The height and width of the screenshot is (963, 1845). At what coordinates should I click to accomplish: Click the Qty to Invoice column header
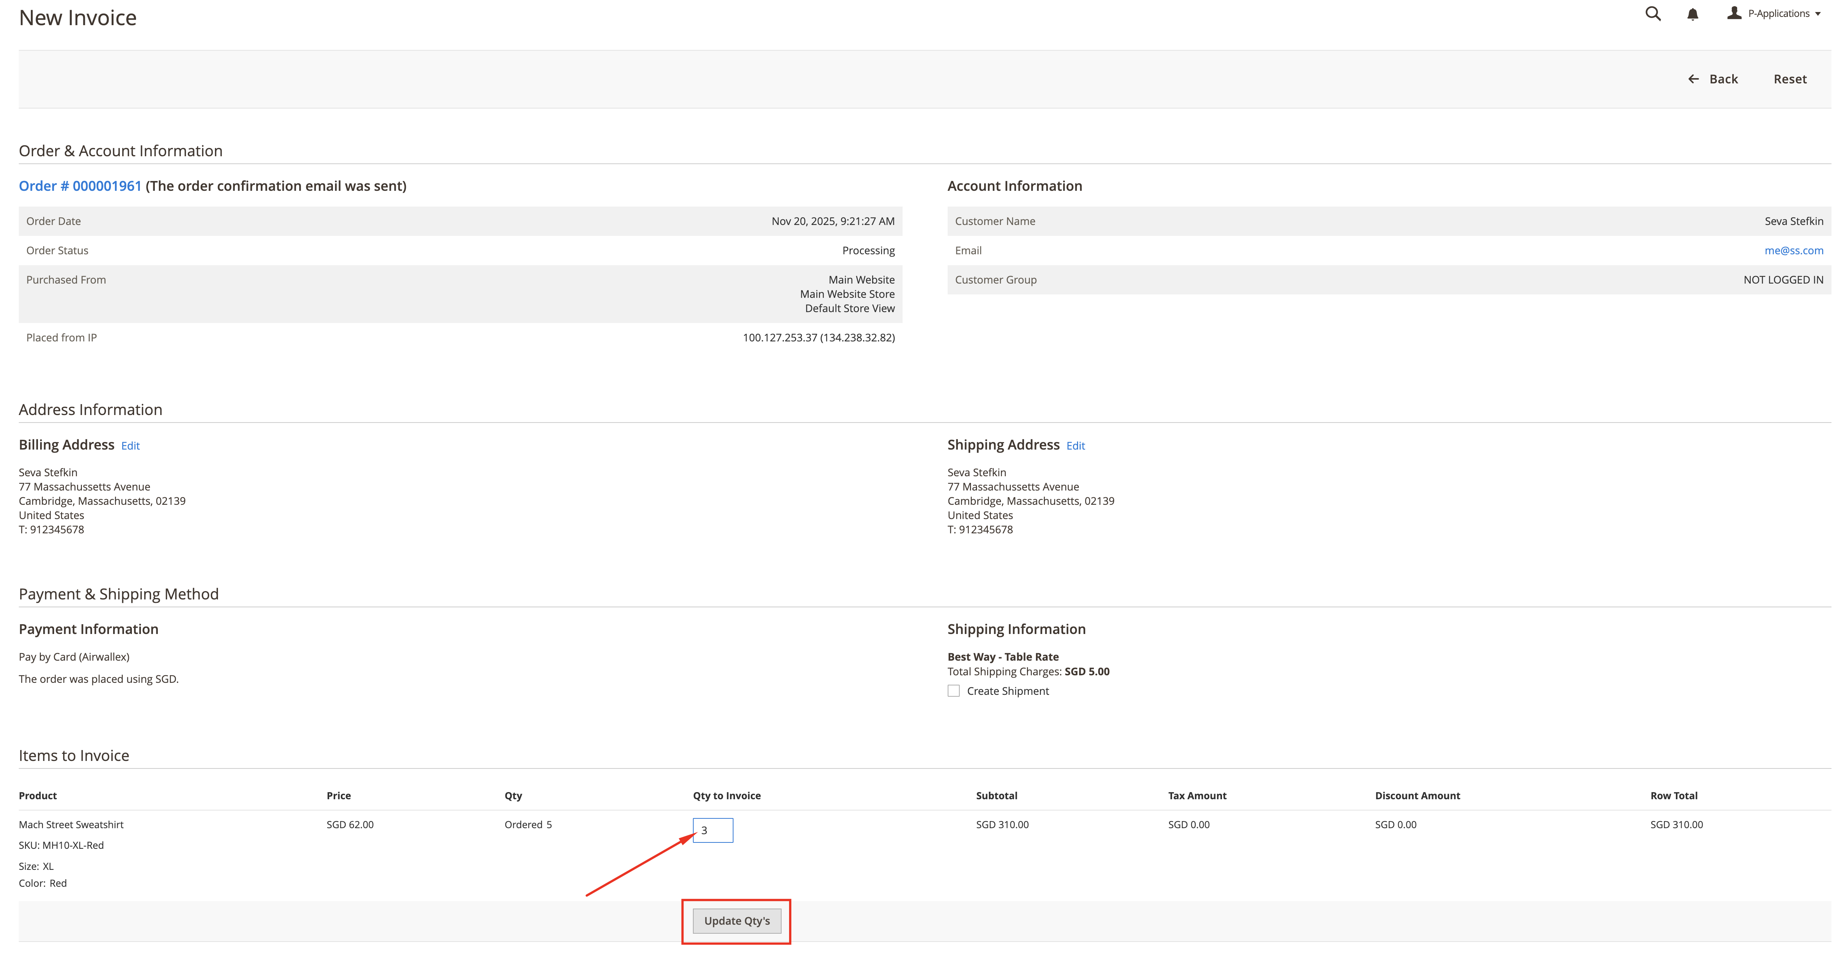726,795
